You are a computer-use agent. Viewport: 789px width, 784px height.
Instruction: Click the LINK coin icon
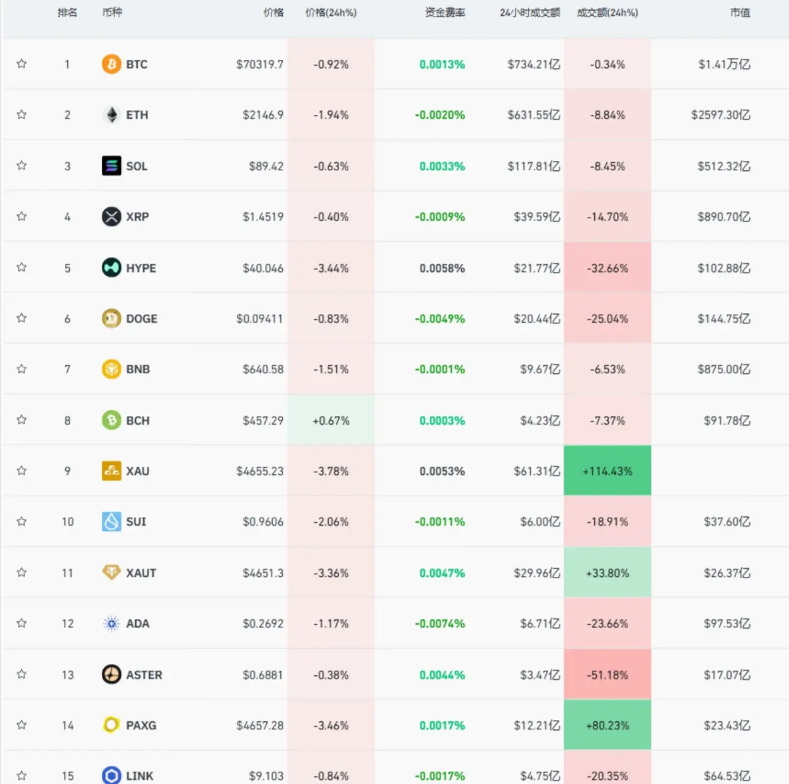tap(111, 775)
